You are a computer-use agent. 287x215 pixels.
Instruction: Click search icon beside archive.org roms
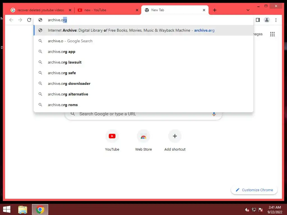[40, 105]
